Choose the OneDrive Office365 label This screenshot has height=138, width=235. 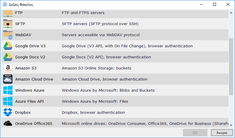34,124
